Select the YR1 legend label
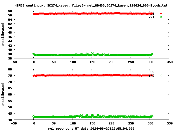This screenshot has height=131, width=175. (x=151, y=17)
